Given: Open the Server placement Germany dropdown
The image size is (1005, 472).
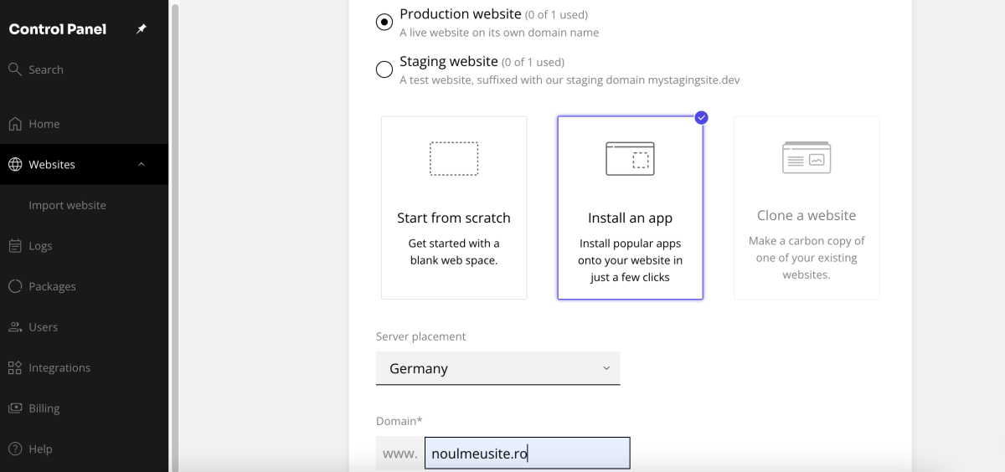Looking at the screenshot, I should tap(497, 368).
